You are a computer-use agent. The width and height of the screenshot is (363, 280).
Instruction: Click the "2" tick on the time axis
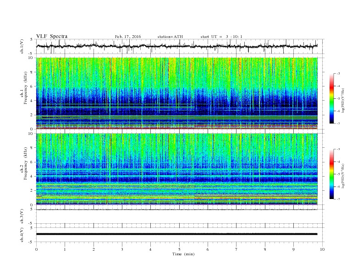[93, 249]
